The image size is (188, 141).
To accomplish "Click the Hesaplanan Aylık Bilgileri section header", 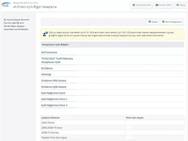I will [55, 45].
